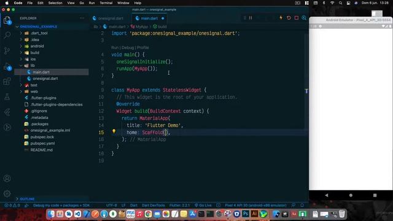Open the Accounts icon in activity bar
The image size is (393, 221).
tap(7, 179)
